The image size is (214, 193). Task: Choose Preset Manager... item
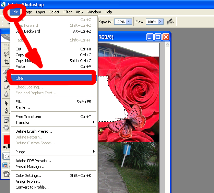pyautogui.click(x=53, y=167)
